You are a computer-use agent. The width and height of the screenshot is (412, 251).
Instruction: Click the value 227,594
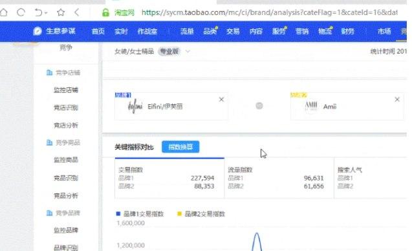[x=202, y=178]
